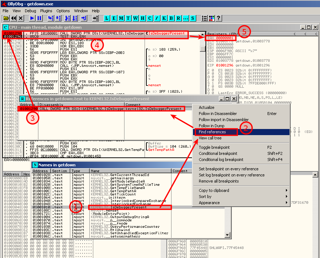This screenshot has height=258, width=320.
Task: Select the IsDebuggerPresent row in Names list
Action: tap(130, 207)
